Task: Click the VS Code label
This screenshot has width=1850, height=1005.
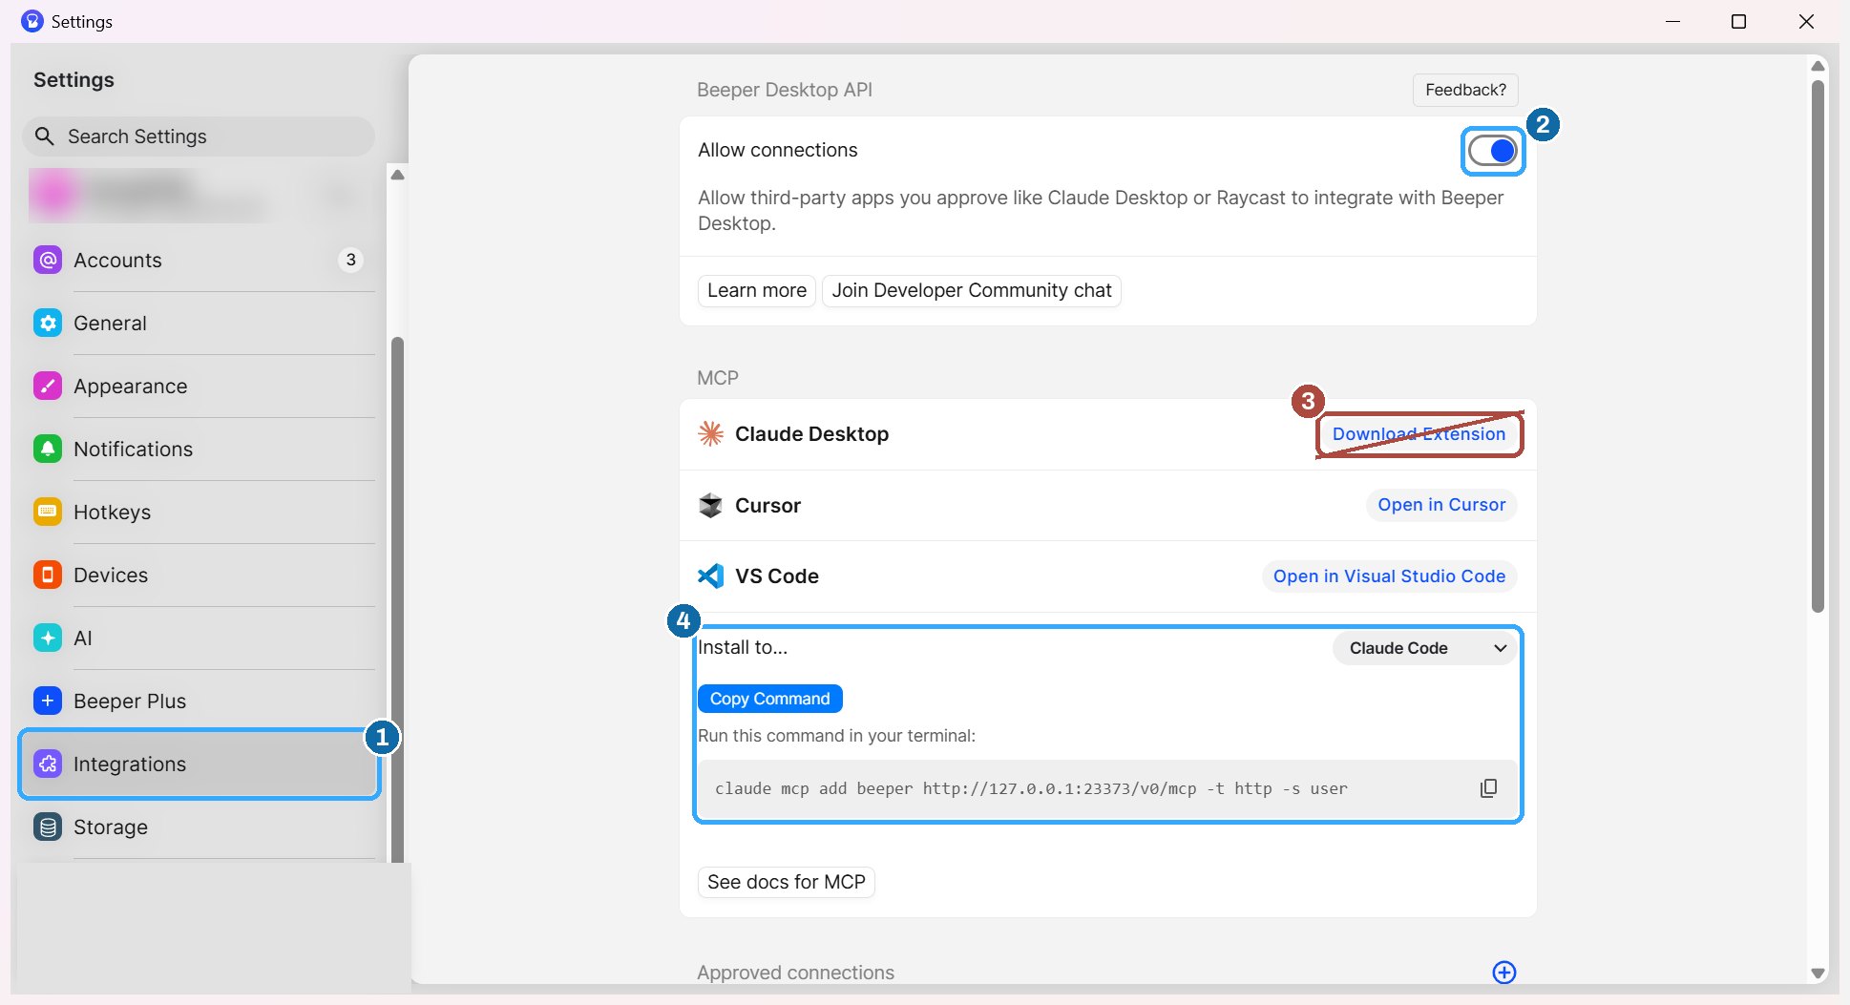Action: click(x=776, y=576)
